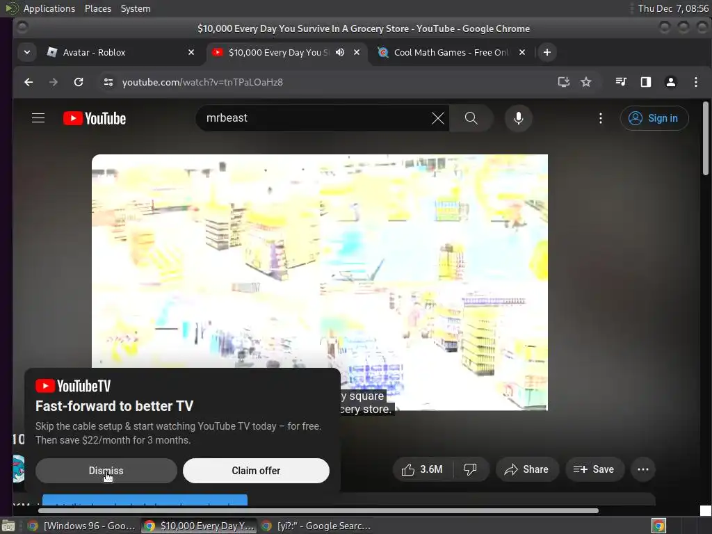
Task: Run search with the magnifier button
Action: 471,118
